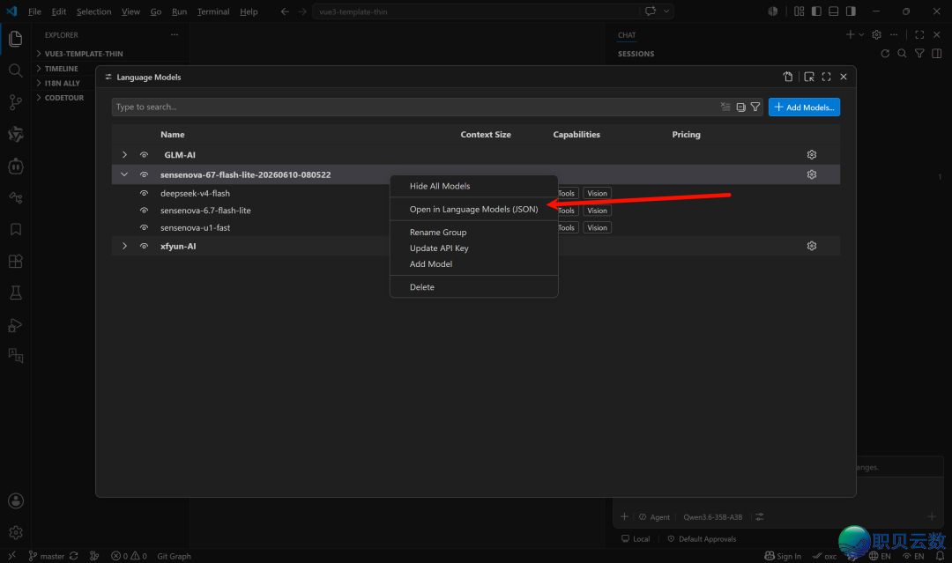Viewport: 952px width, 563px height.
Task: Click Sign In in the status bar
Action: [783, 556]
